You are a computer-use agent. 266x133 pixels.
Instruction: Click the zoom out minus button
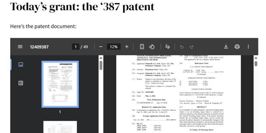[100, 47]
